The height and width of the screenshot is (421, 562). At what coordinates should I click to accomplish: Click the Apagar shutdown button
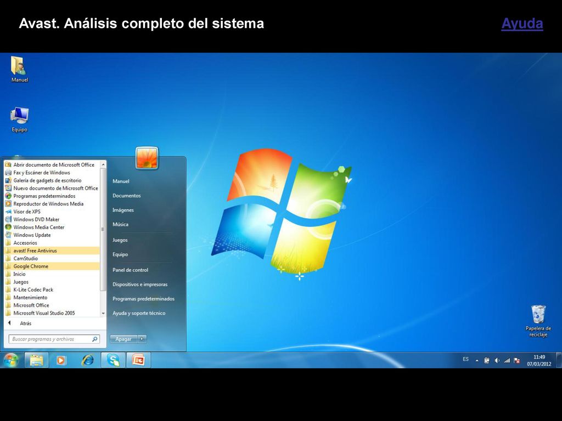pos(123,339)
